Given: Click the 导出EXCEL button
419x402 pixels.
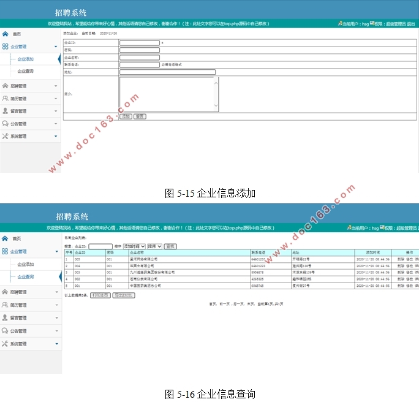Looking at the screenshot, I should coord(124,295).
